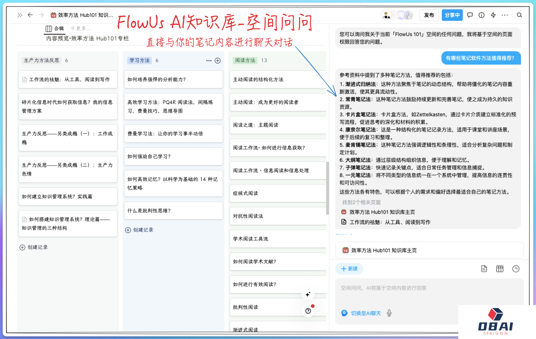Open the three-dot more menu in header
Viewport: 536px width, 339px height.
point(505,15)
